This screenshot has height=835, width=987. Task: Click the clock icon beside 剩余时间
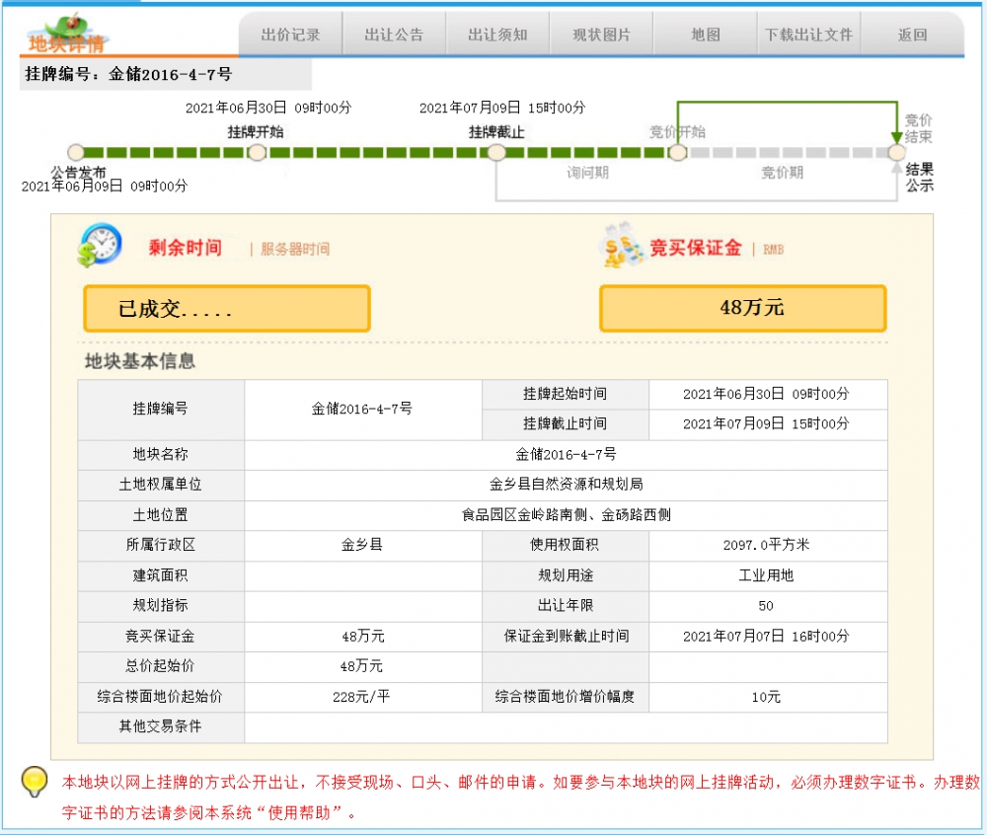coord(100,245)
